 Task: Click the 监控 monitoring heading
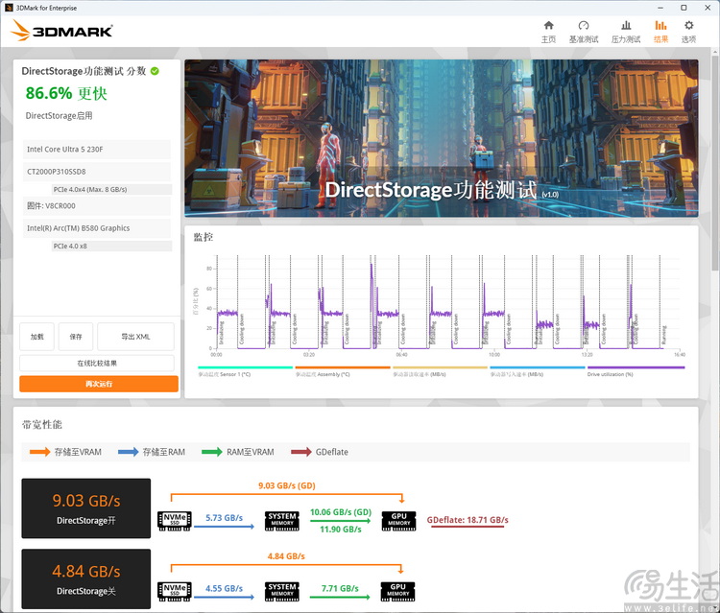(204, 237)
